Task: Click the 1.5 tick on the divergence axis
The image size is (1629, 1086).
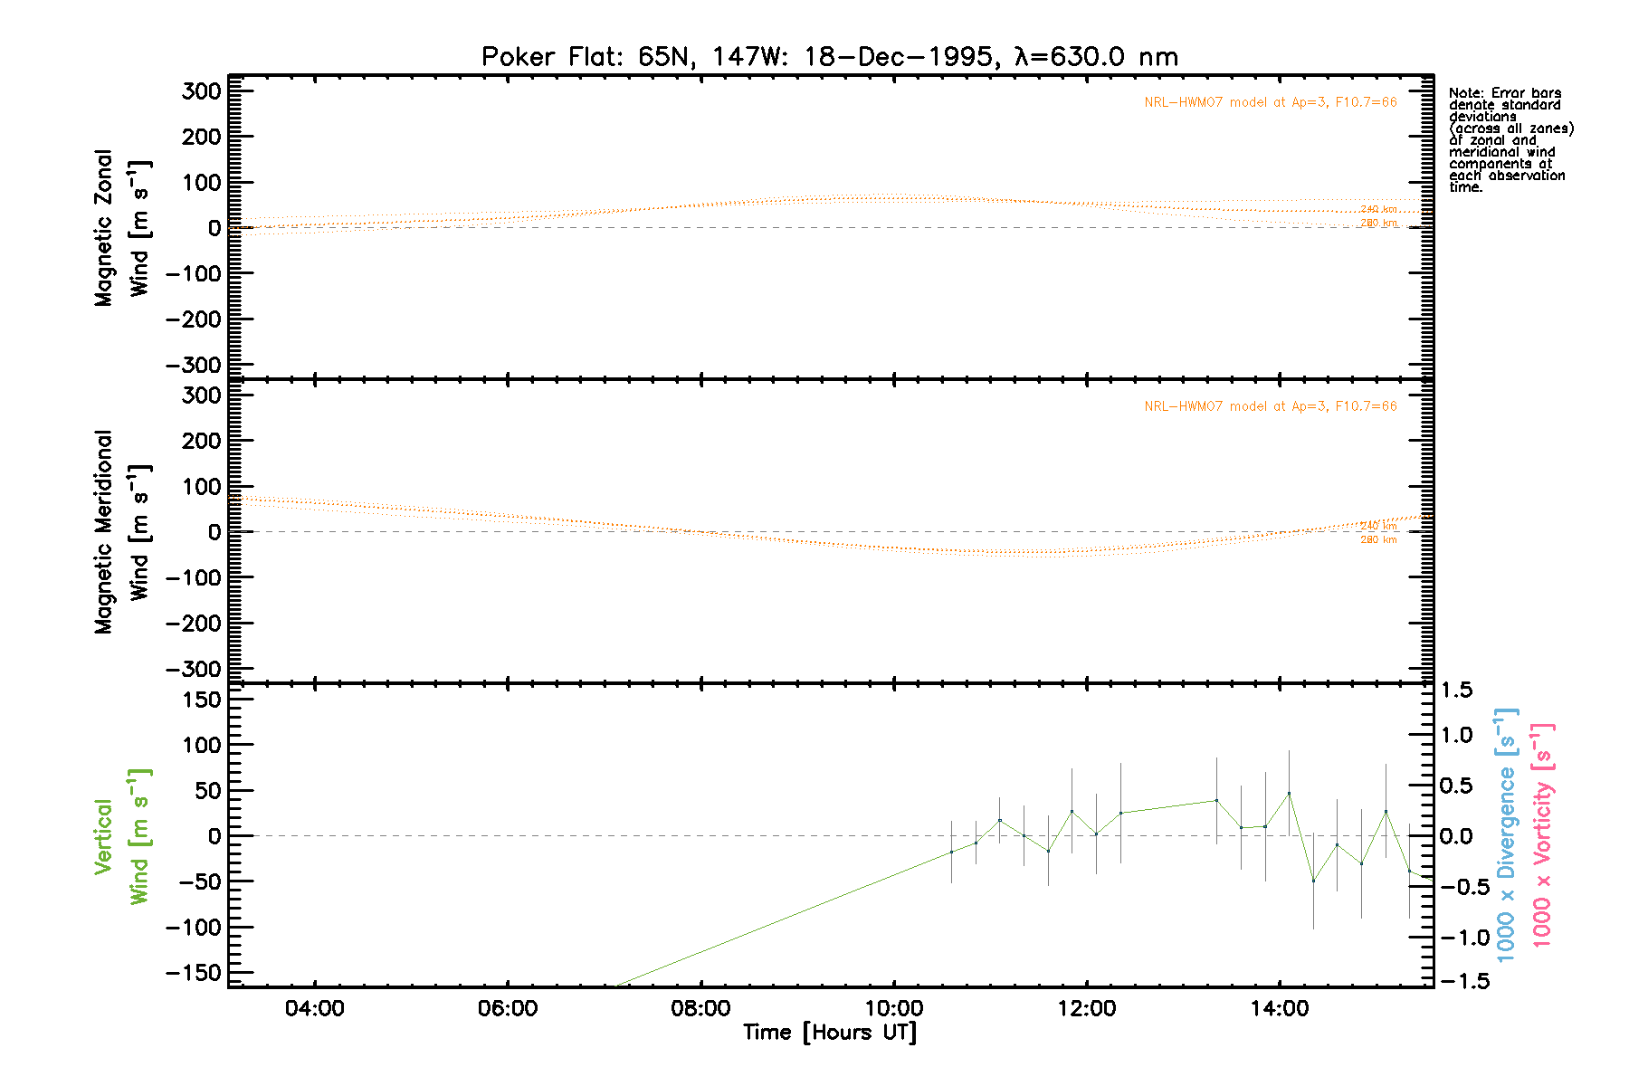Action: pos(1456,690)
